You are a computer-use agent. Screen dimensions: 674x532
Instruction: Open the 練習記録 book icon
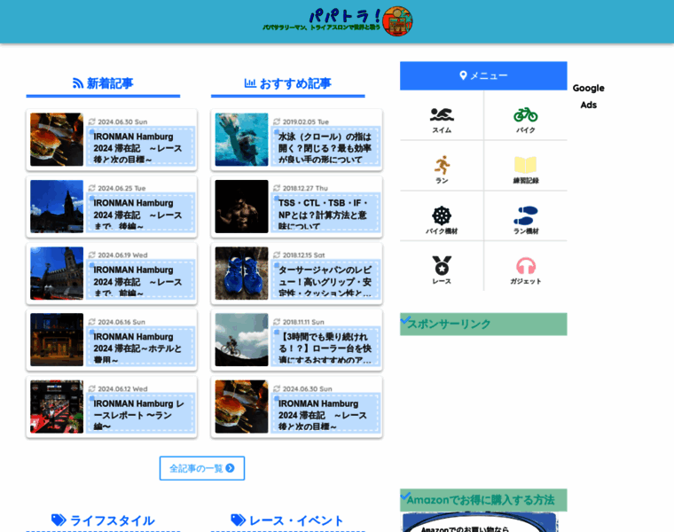[525, 165]
